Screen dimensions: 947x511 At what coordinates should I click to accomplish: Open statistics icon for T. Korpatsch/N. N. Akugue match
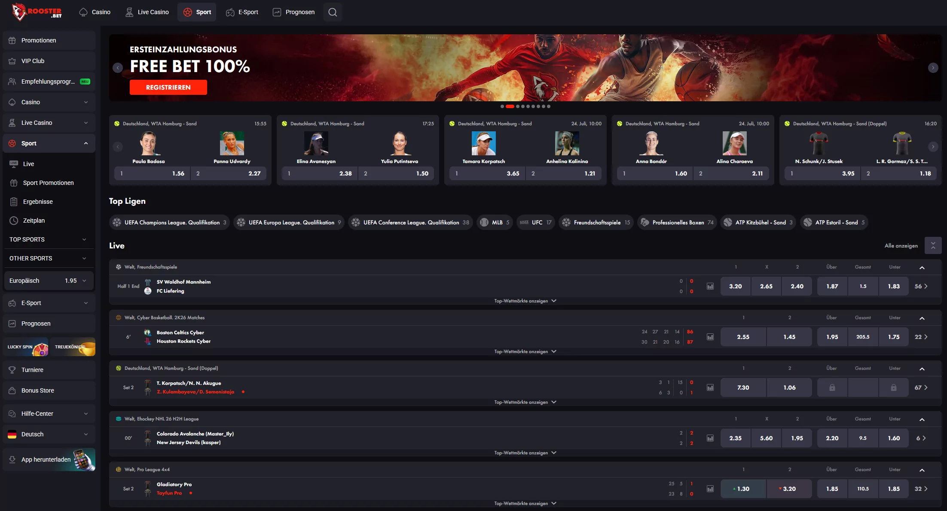[710, 387]
